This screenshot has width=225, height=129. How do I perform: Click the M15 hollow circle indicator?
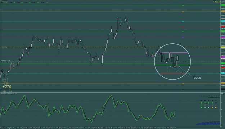pyautogui.click(x=202, y=105)
